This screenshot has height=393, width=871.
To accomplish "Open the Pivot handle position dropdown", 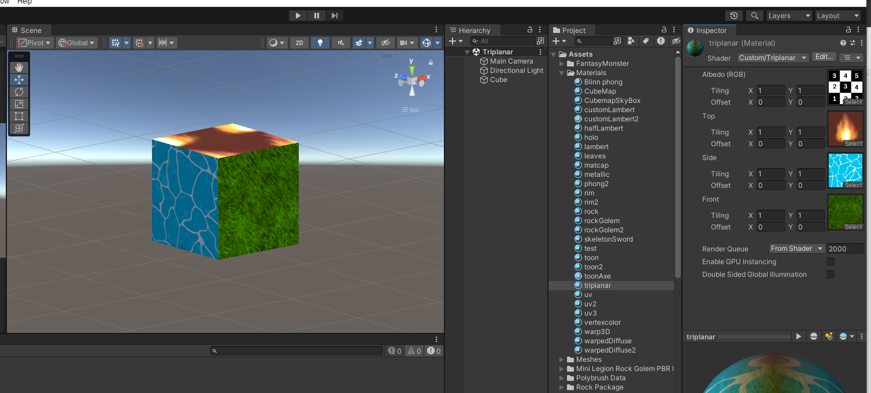I will pyautogui.click(x=35, y=43).
